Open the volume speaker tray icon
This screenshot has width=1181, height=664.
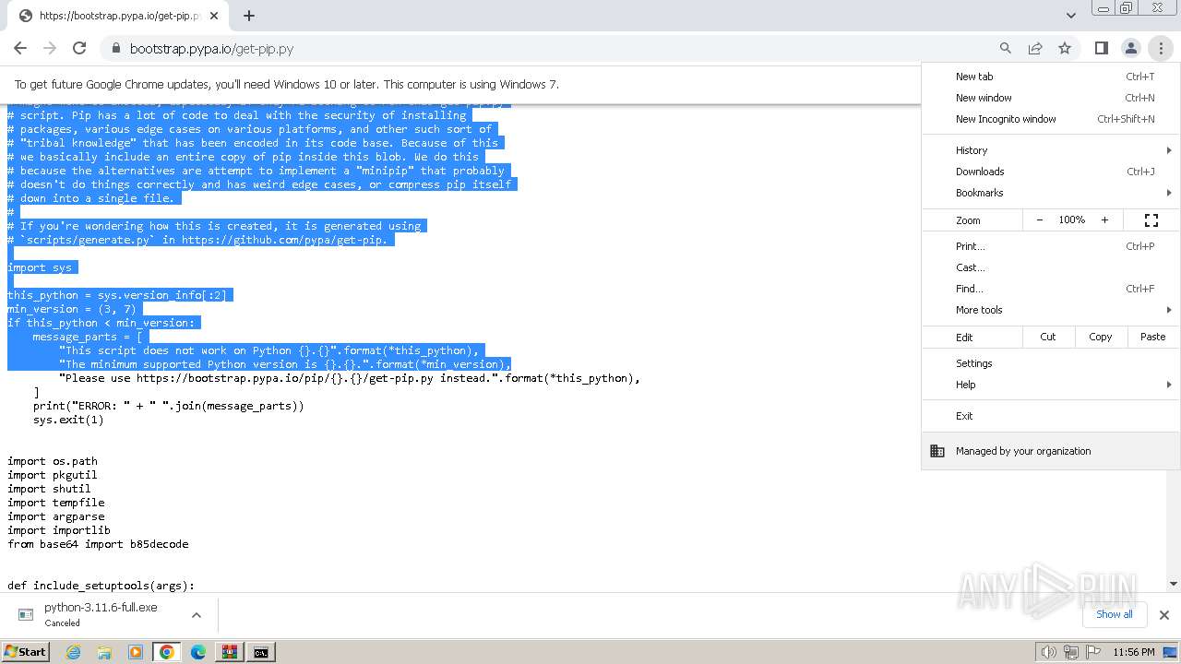point(1048,652)
